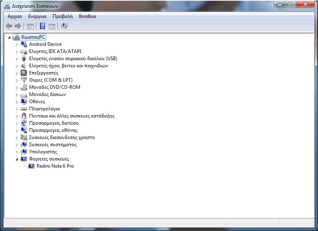Click the Forward arrow toolbar icon
The height and width of the screenshot is (231, 318).
click(x=18, y=26)
